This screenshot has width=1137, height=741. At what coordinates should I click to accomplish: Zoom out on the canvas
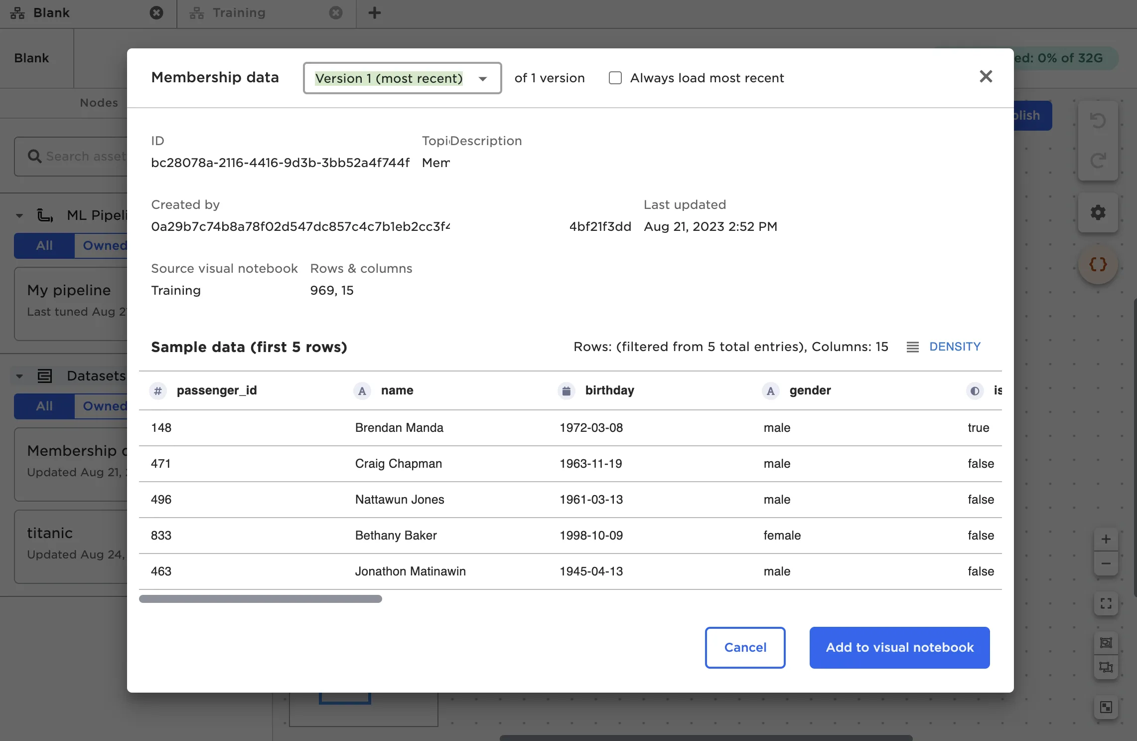pyautogui.click(x=1106, y=564)
